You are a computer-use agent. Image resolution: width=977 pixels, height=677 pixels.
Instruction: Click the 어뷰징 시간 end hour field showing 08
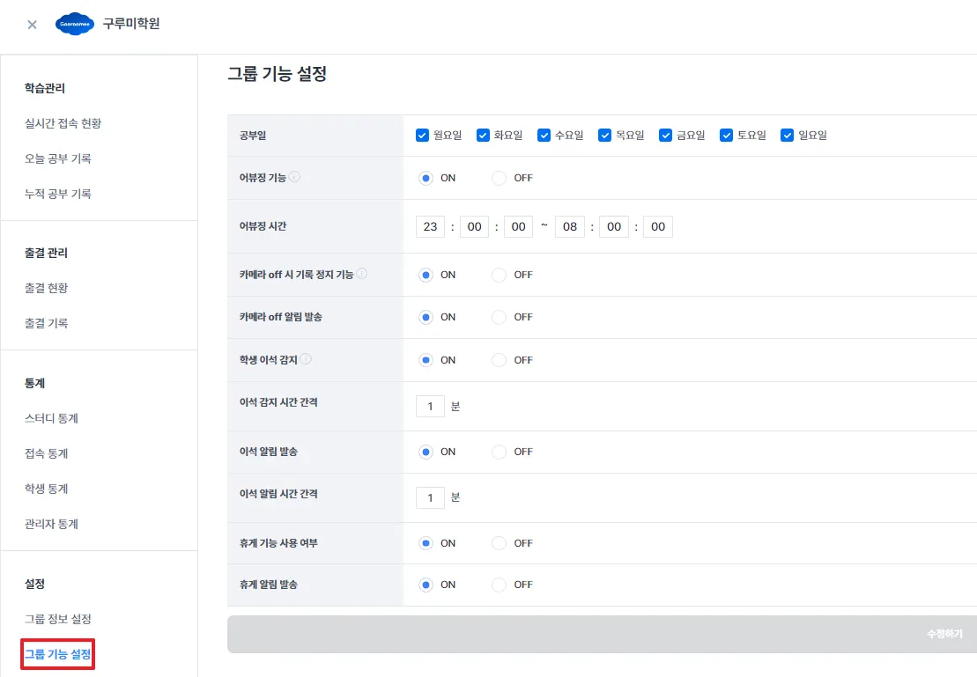pyautogui.click(x=570, y=227)
